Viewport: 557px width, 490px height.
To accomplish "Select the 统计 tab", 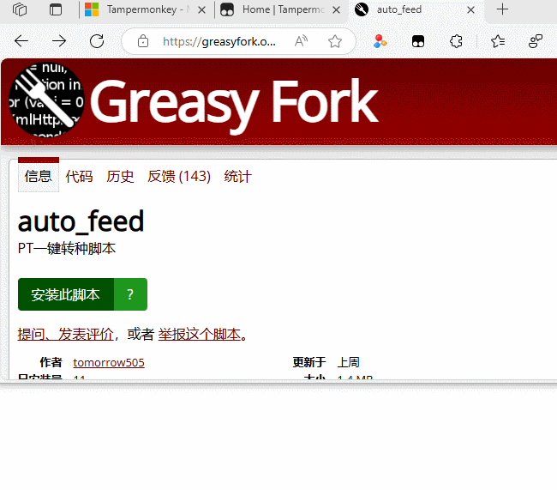I will (x=237, y=177).
